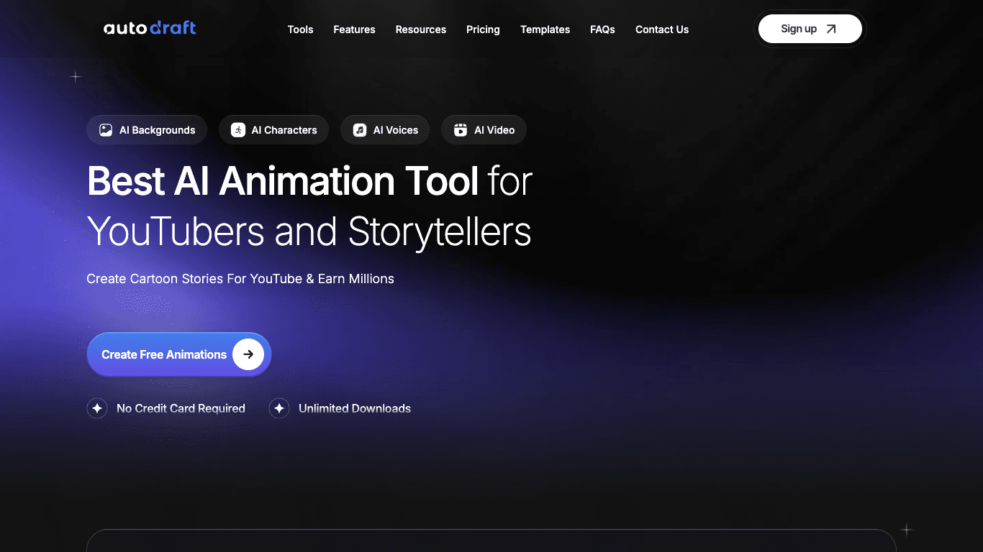Click the AI Characters running figure icon
The image size is (983, 552).
238,130
